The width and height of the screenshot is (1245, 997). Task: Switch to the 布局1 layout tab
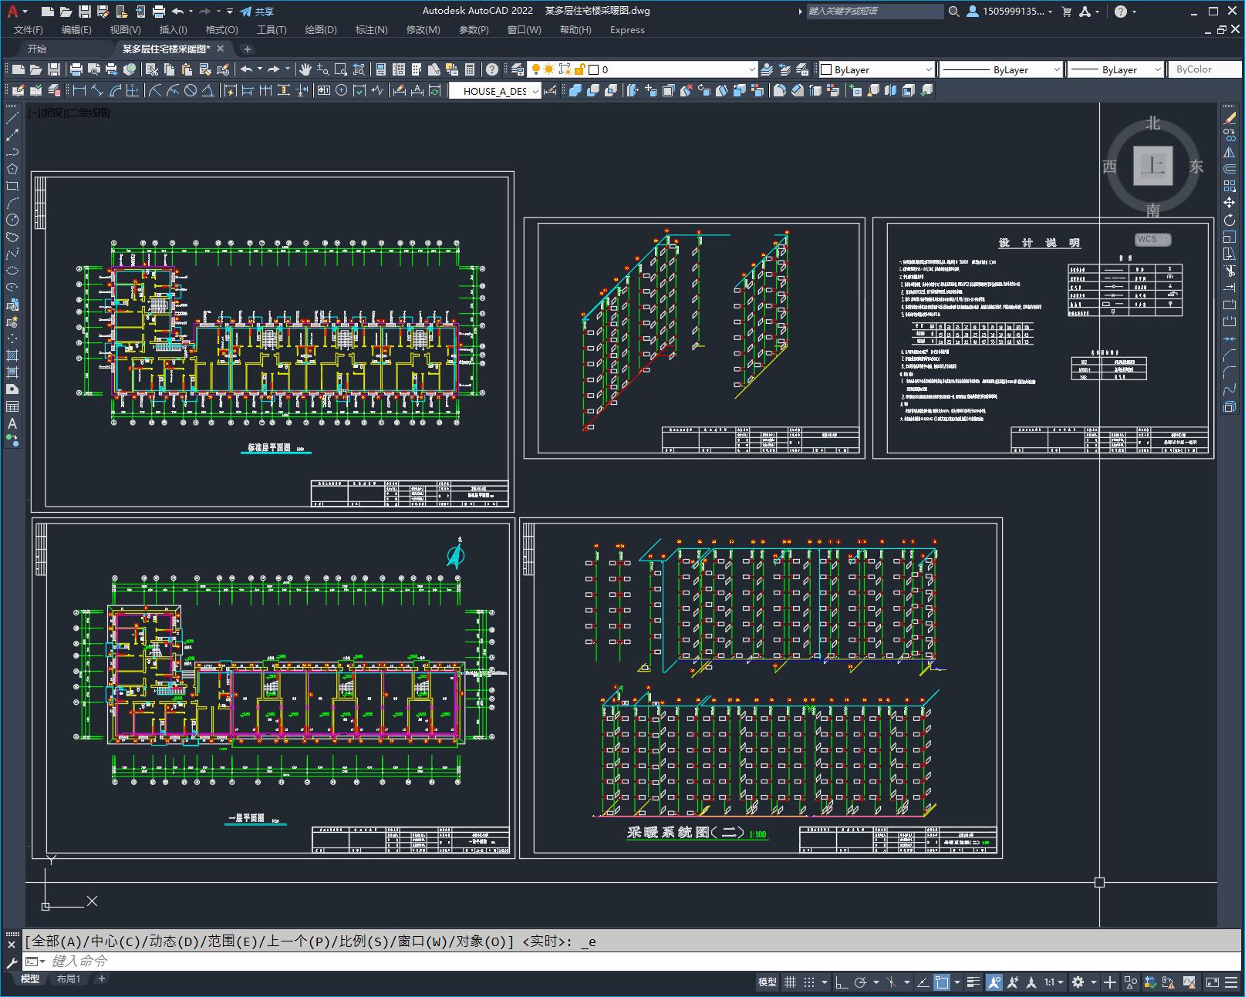point(69,979)
